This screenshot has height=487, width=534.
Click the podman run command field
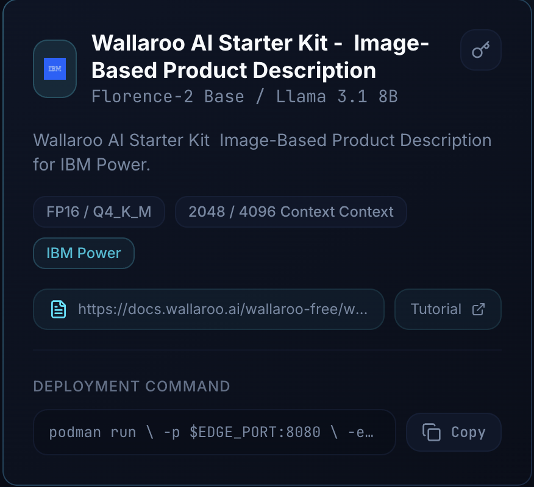[x=213, y=432]
